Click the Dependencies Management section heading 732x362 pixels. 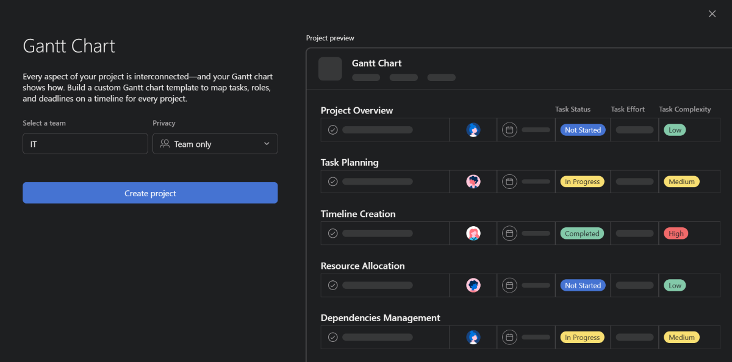click(x=381, y=318)
